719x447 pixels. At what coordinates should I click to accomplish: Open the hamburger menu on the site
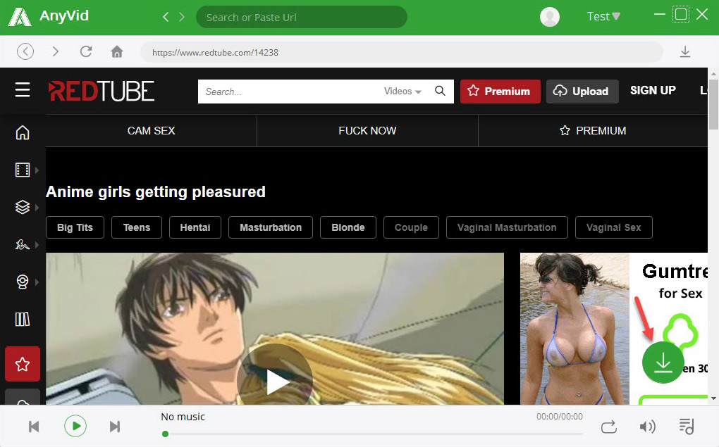pyautogui.click(x=23, y=90)
